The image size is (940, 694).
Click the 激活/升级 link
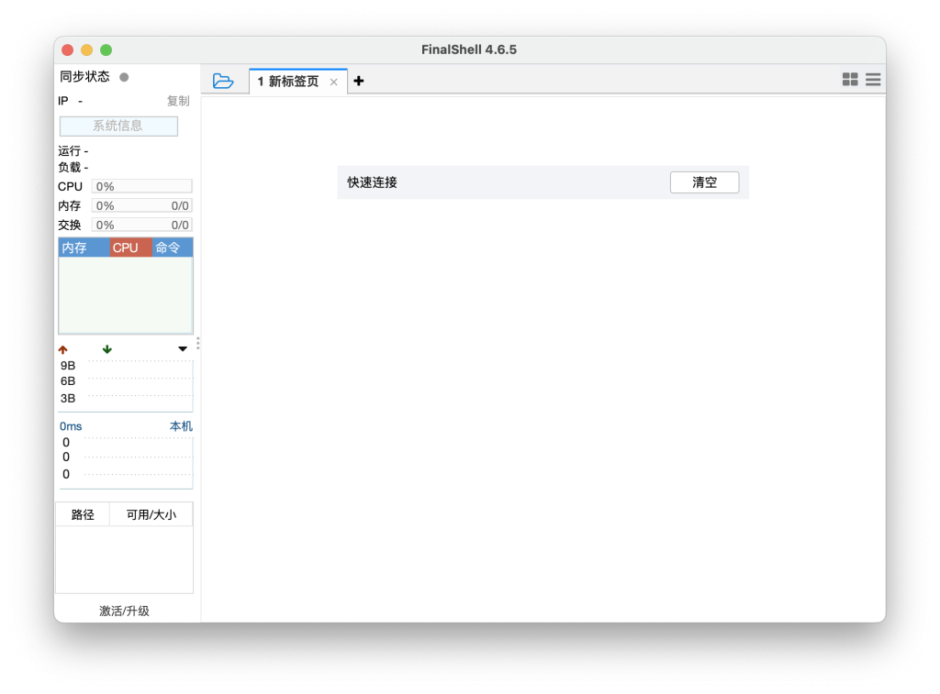(124, 611)
